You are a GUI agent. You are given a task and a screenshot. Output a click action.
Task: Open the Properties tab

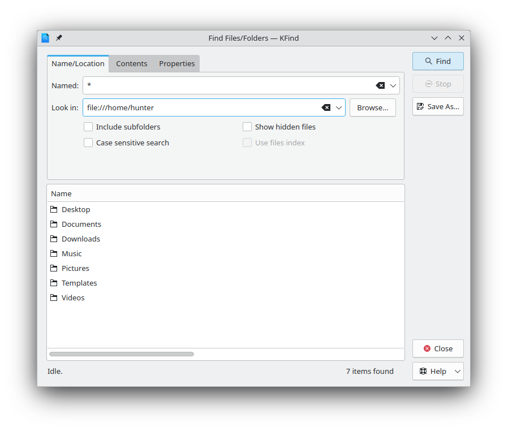pos(176,63)
